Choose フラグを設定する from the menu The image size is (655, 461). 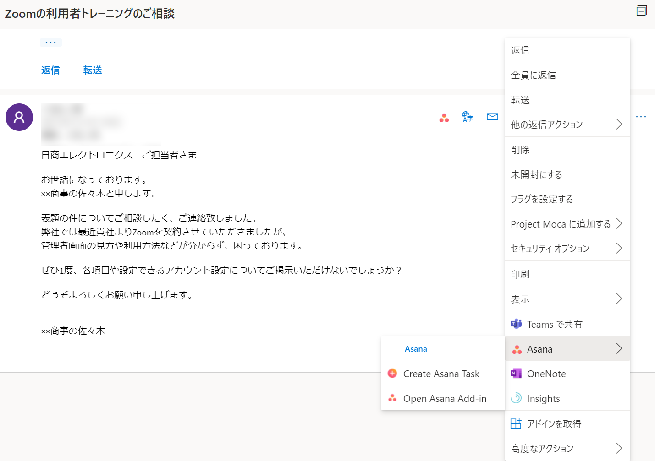click(567, 199)
